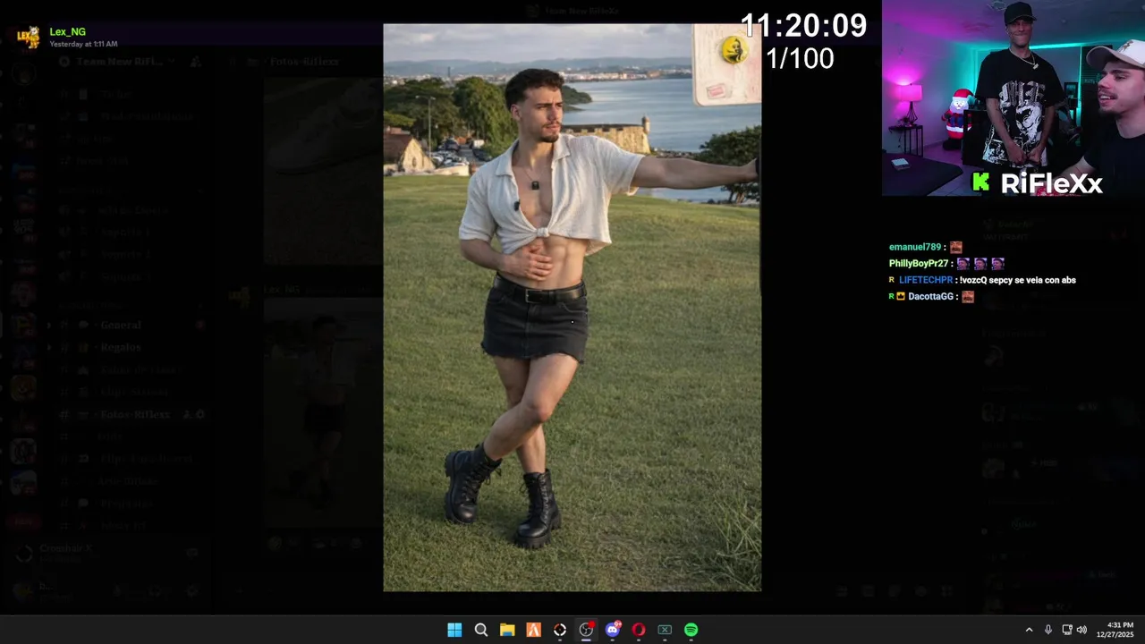Image resolution: width=1145 pixels, height=644 pixels.
Task: Open Spotify from the taskbar
Action: coord(691,630)
